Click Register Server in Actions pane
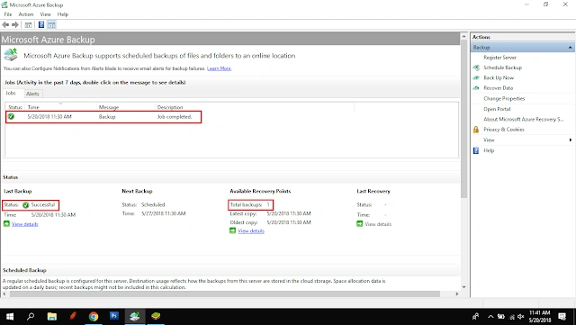The height and width of the screenshot is (325, 576). (500, 58)
